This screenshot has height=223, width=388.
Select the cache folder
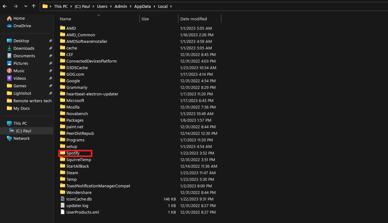pos(69,48)
